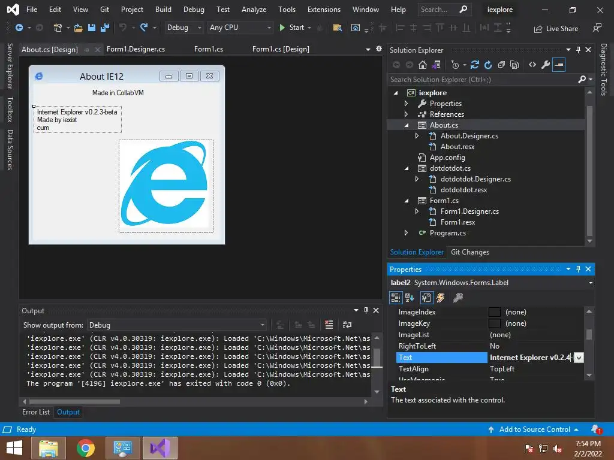Image resolution: width=614 pixels, height=460 pixels.
Task: Select About.resx in Solution Explorer
Action: 458,147
